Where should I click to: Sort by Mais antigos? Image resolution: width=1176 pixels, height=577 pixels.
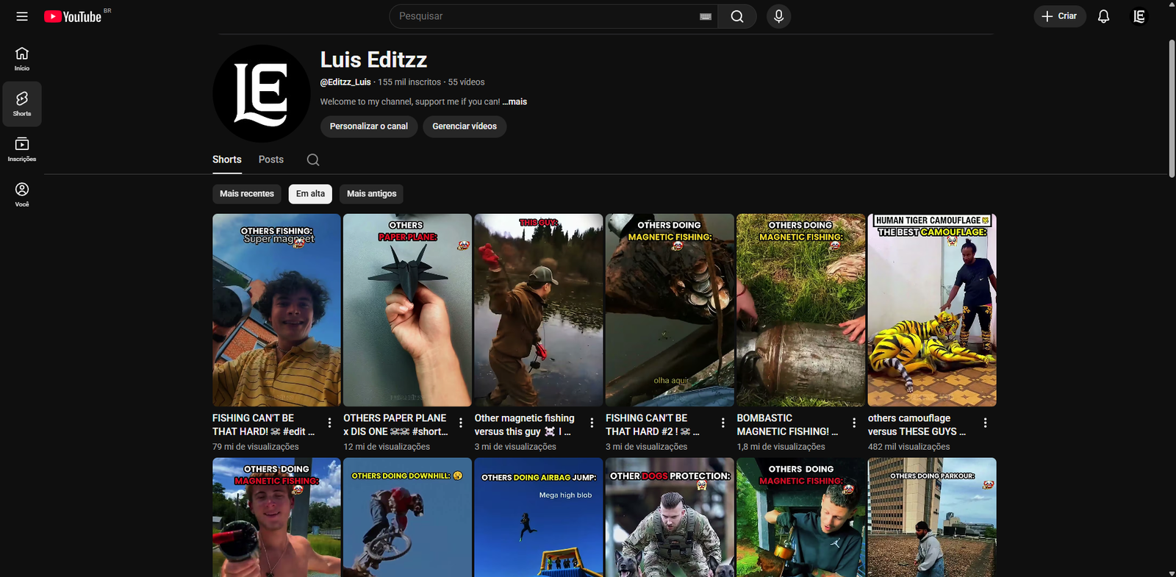coord(371,194)
